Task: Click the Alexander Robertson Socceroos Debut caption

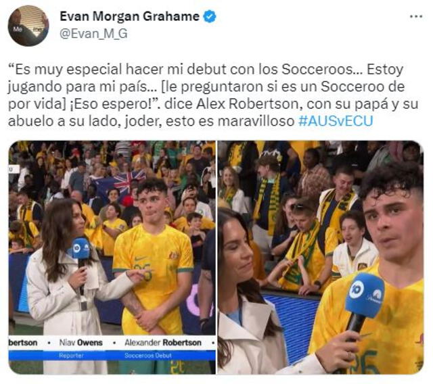Action: 163,348
